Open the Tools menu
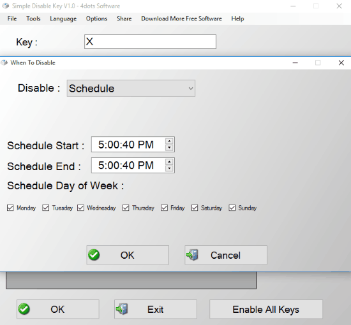The image size is (351, 325). click(33, 18)
